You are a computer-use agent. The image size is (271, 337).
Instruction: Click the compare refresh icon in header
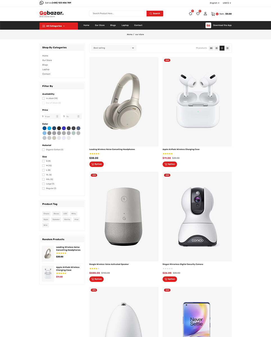(x=190, y=14)
